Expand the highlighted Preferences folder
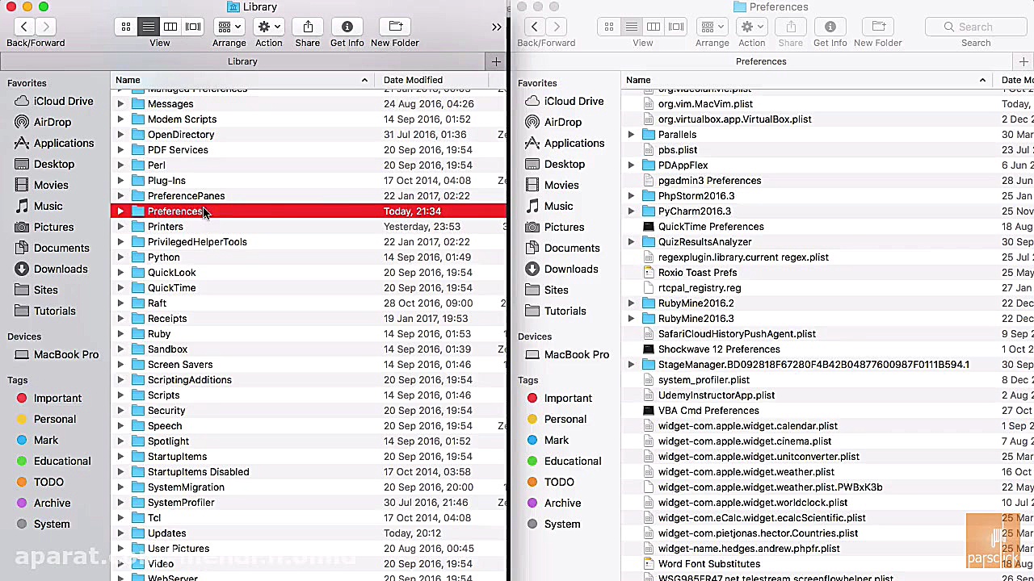The image size is (1034, 581). tap(120, 211)
